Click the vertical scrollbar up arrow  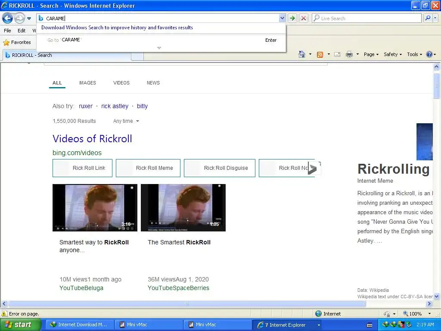pos(437,67)
